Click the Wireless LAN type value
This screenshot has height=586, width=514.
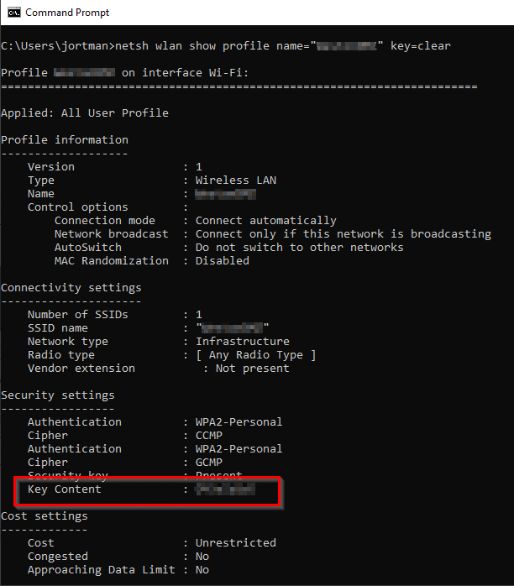[x=236, y=181]
